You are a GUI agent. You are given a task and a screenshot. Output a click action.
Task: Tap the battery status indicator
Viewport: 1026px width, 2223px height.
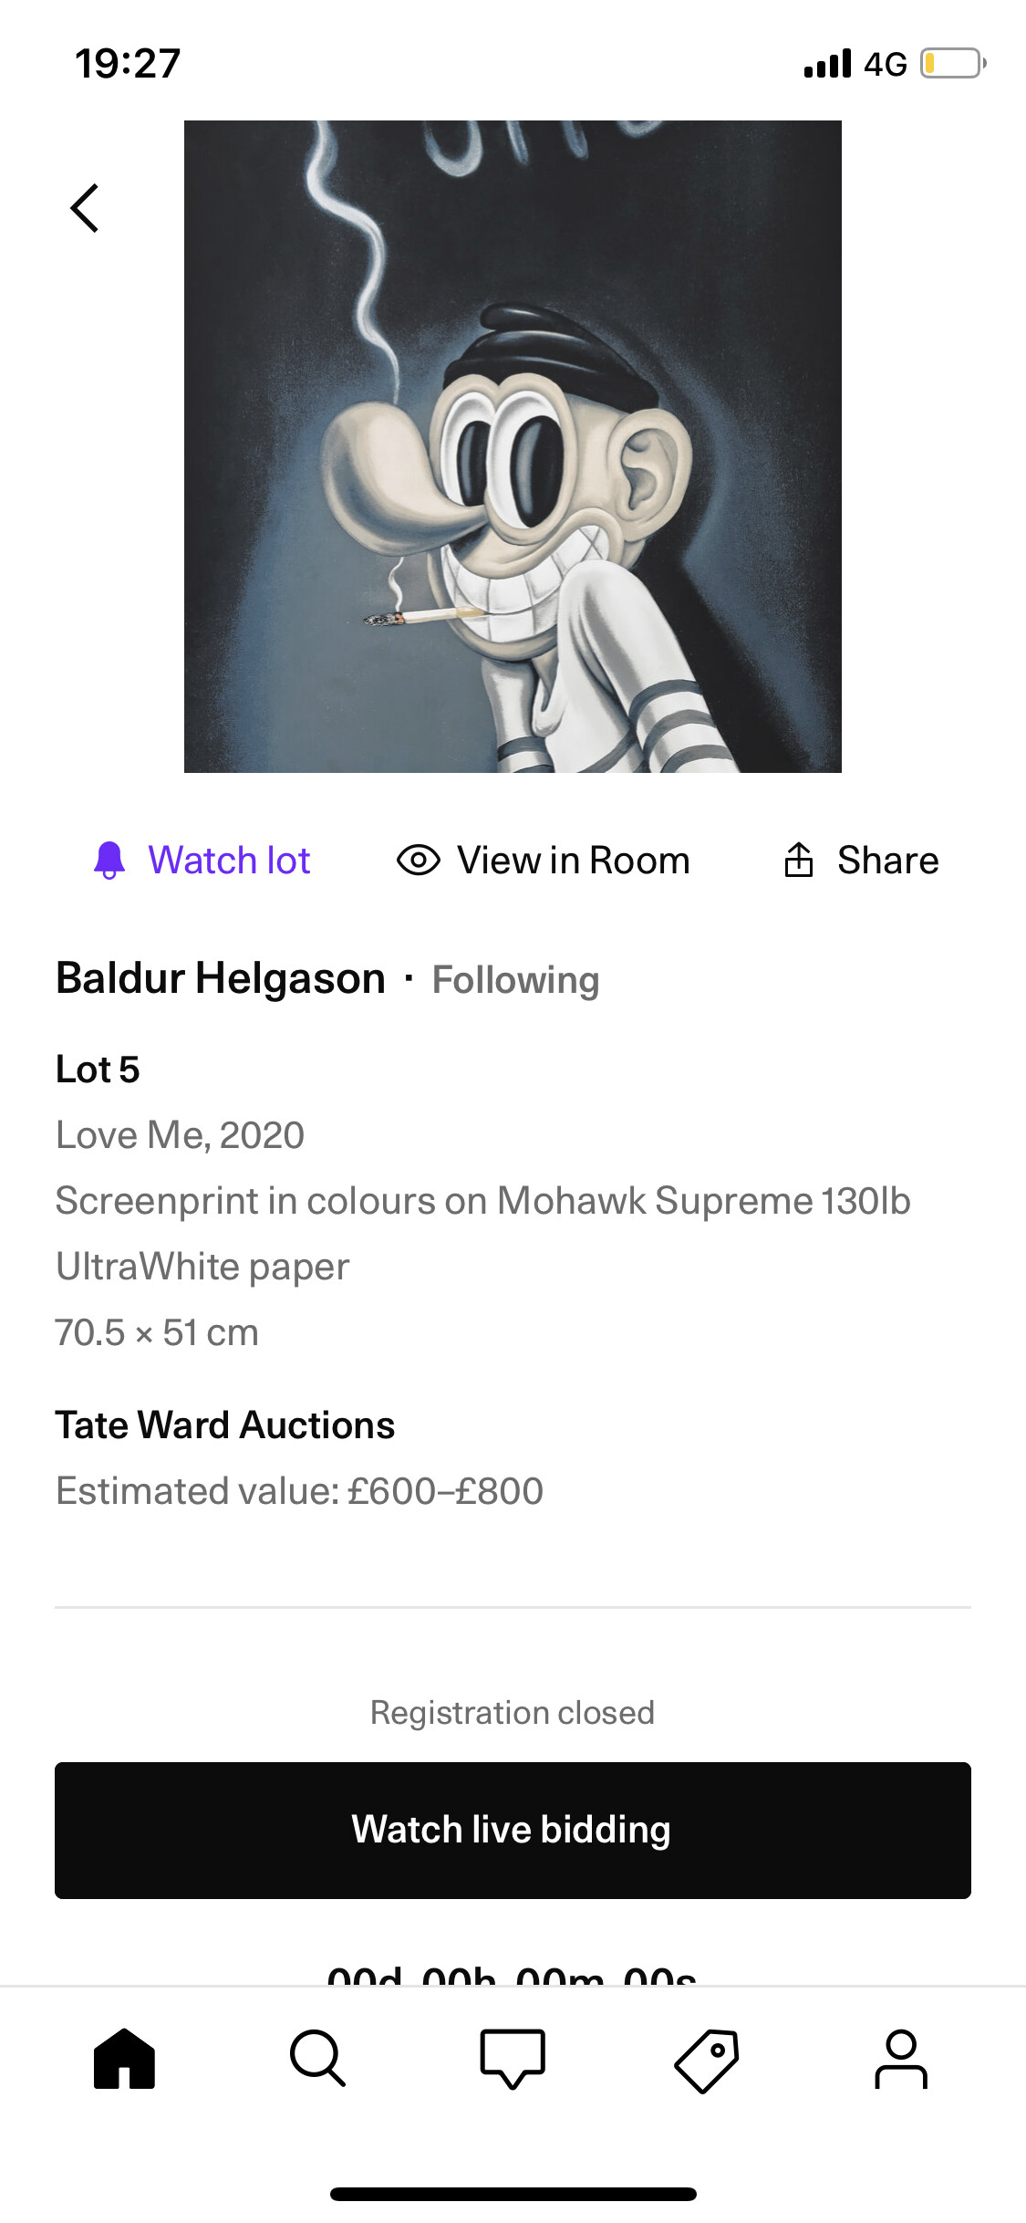(x=952, y=64)
